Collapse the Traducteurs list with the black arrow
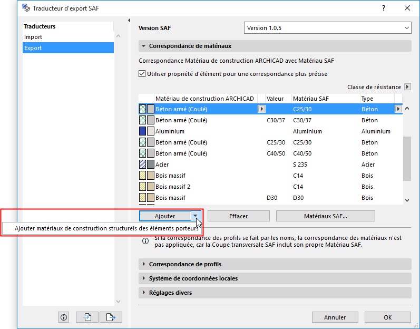 129,21
